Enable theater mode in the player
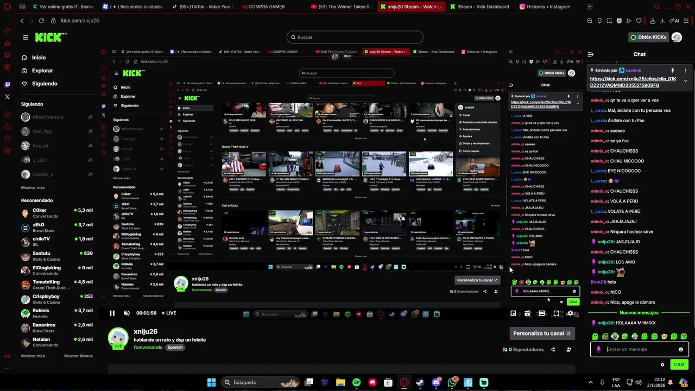Image resolution: width=695 pixels, height=391 pixels. tap(541, 313)
